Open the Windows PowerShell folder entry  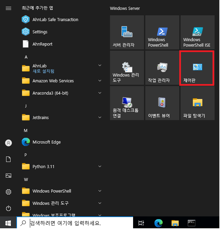point(62,191)
